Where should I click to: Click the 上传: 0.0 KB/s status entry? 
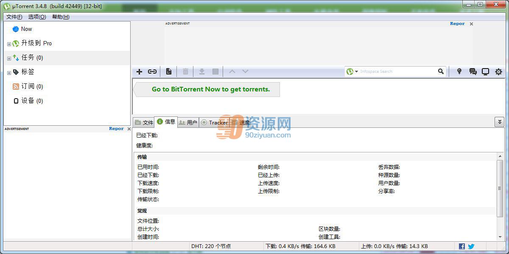tap(394, 246)
